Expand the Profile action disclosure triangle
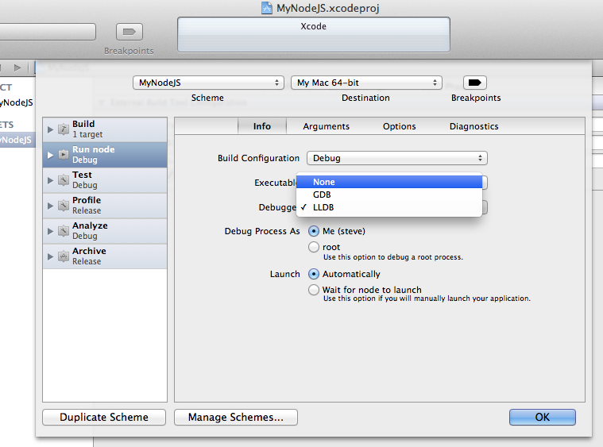The width and height of the screenshot is (603, 447). coord(50,206)
